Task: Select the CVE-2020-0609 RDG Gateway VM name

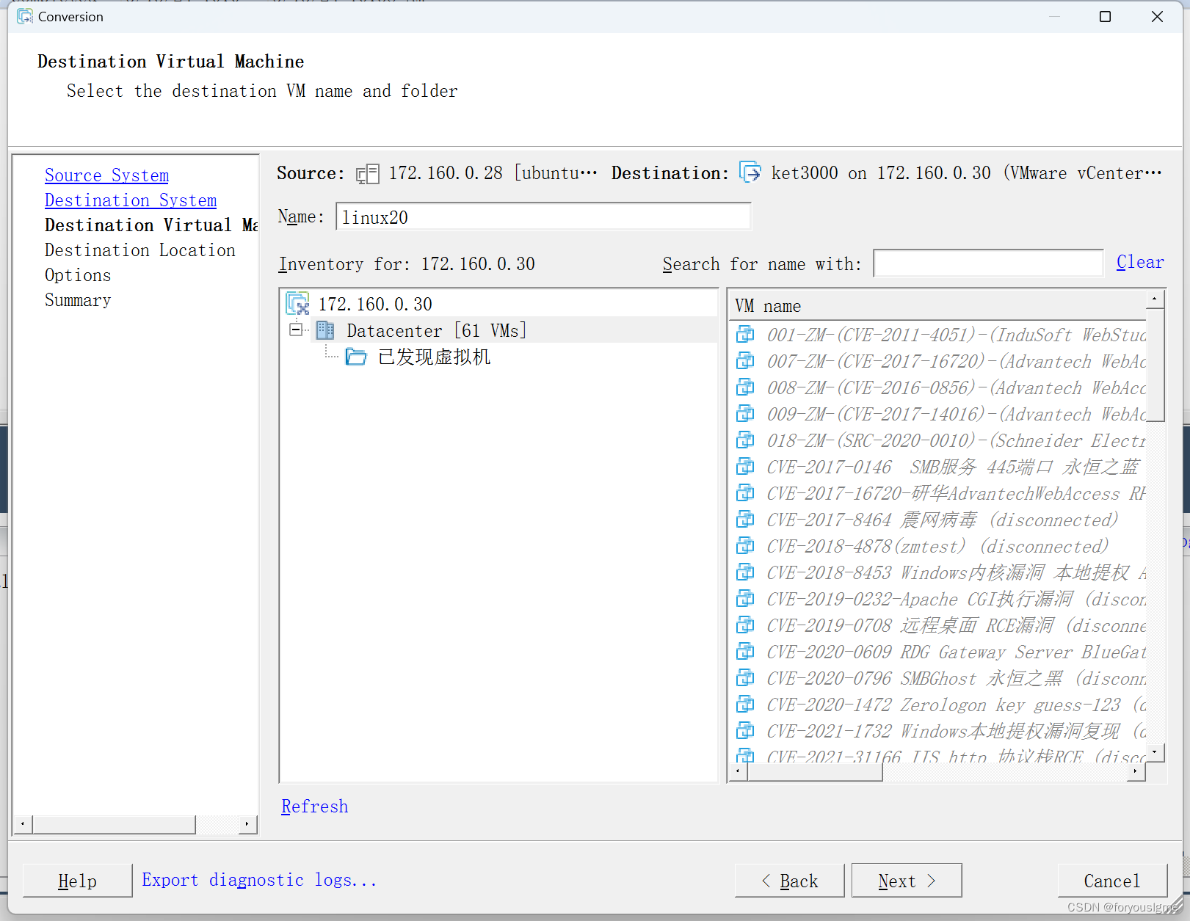Action: coord(956,652)
